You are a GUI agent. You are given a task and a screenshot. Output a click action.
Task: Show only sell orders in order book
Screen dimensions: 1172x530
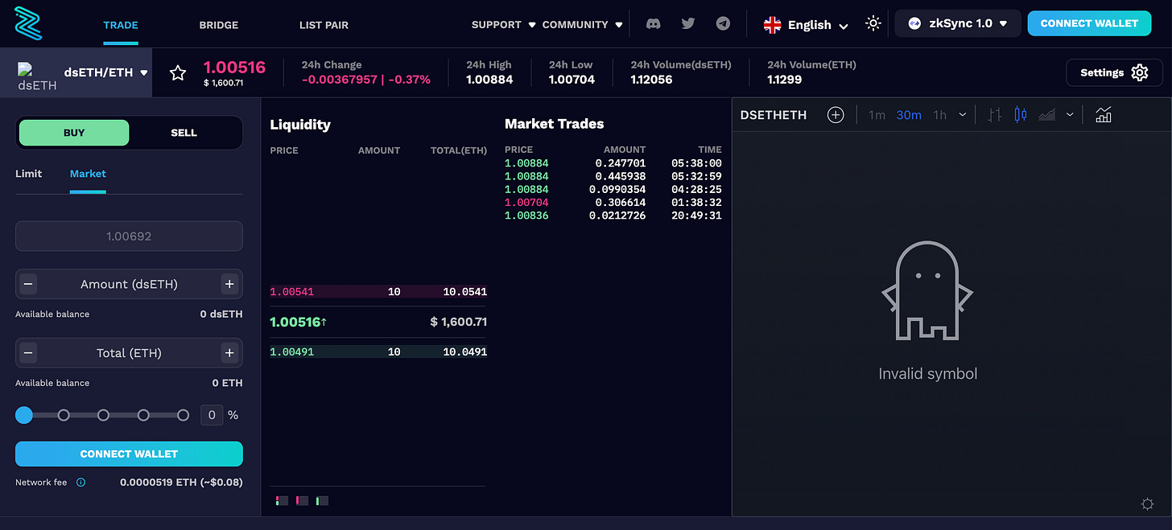coord(302,500)
